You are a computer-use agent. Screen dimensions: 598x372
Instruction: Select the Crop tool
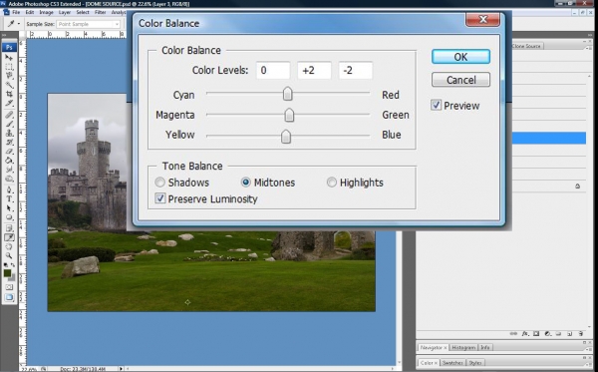(9, 94)
